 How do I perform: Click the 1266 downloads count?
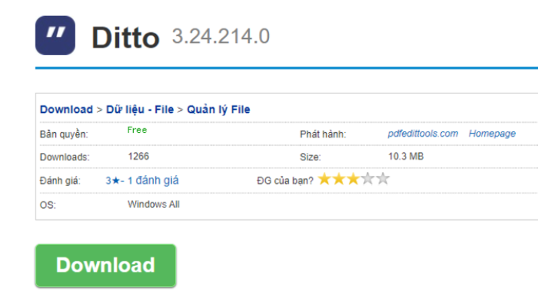138,156
